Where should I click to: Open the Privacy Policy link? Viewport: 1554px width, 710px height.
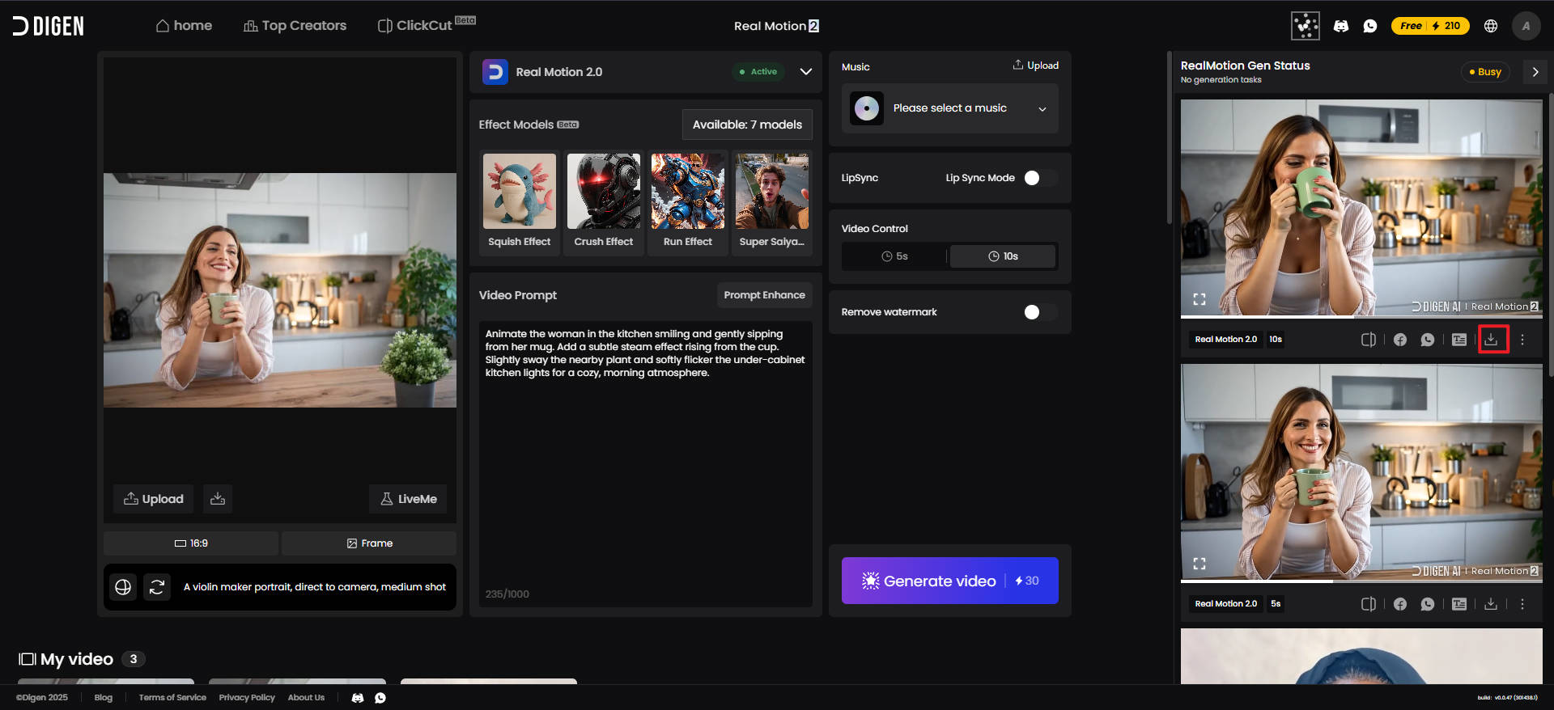tap(247, 698)
